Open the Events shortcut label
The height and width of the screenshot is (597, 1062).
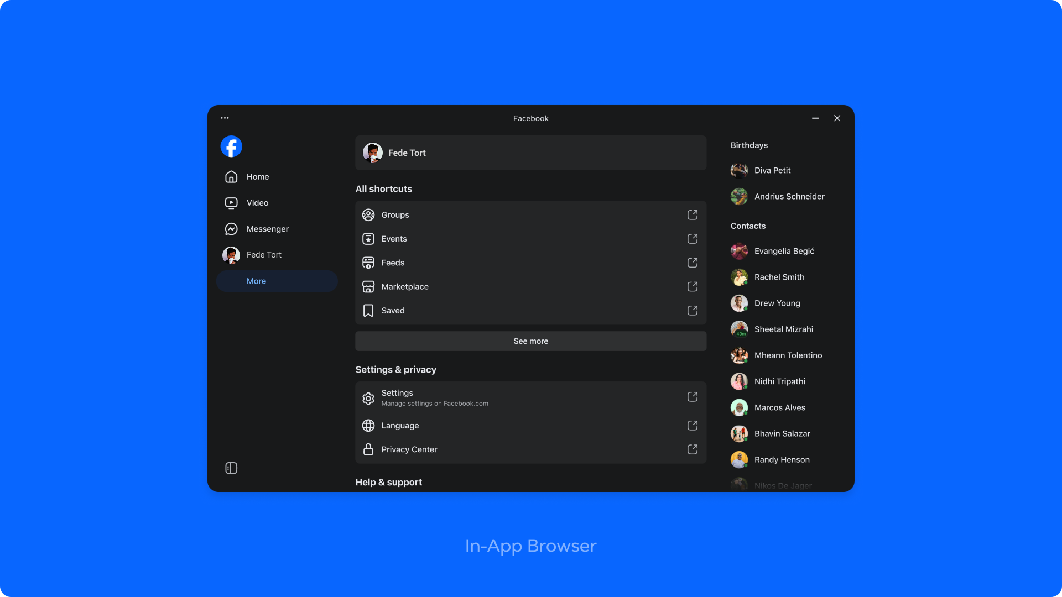click(394, 239)
